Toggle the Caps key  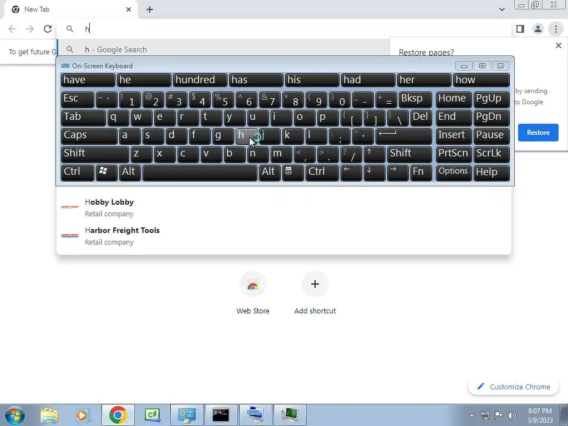pos(89,136)
